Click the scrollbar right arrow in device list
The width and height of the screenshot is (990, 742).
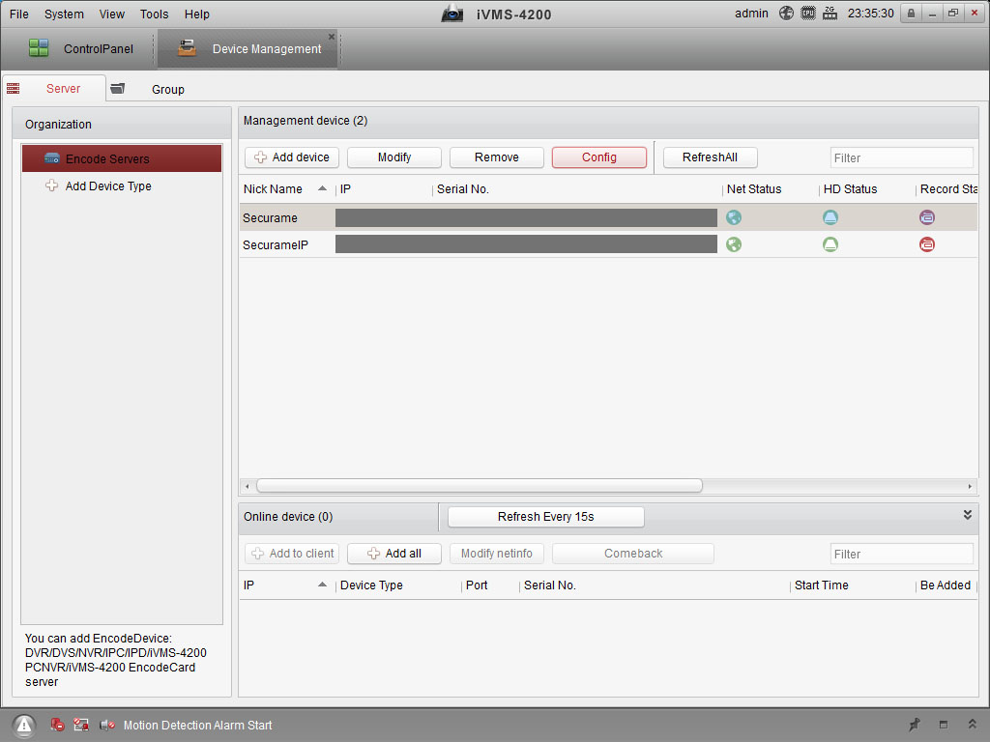(x=970, y=486)
